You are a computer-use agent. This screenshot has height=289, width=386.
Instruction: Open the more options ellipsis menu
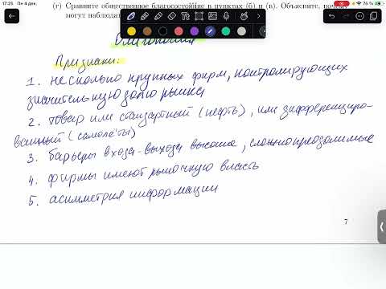[359, 16]
